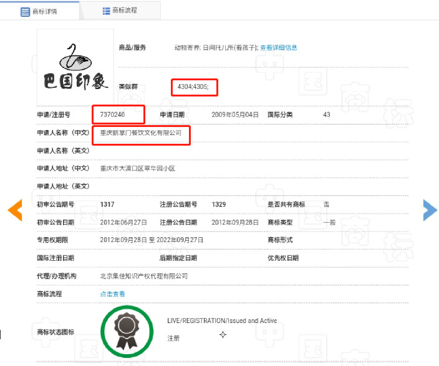Click the 申请/注册号 label
The image size is (439, 366).
54,115
